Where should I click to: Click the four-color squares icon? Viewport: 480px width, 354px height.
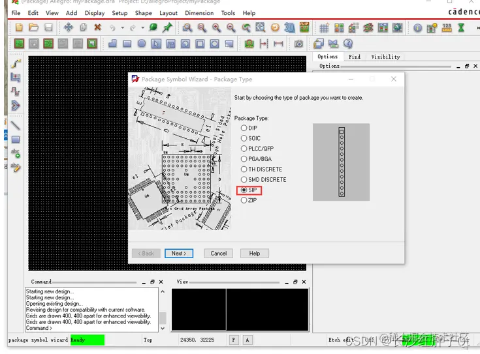click(339, 28)
